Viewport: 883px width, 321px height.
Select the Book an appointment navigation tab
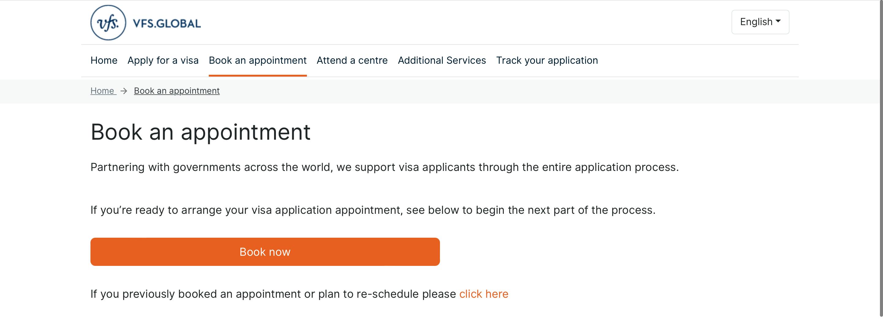(258, 60)
